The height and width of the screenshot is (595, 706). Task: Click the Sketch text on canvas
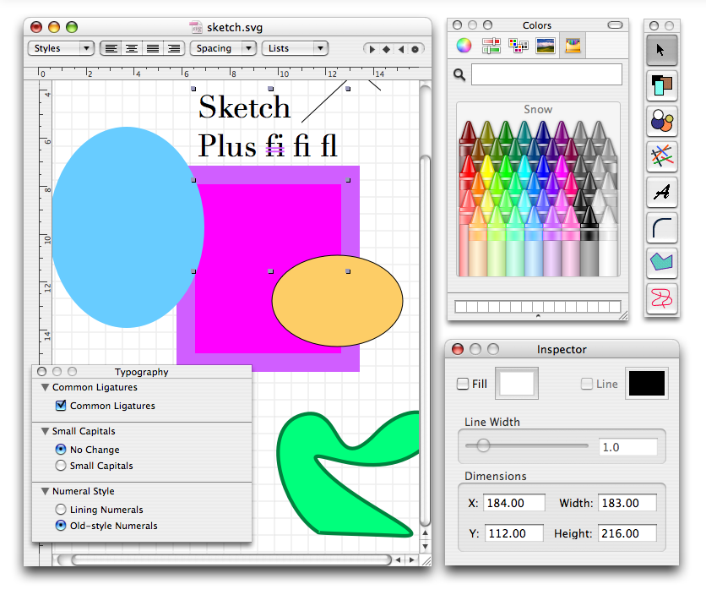point(245,107)
